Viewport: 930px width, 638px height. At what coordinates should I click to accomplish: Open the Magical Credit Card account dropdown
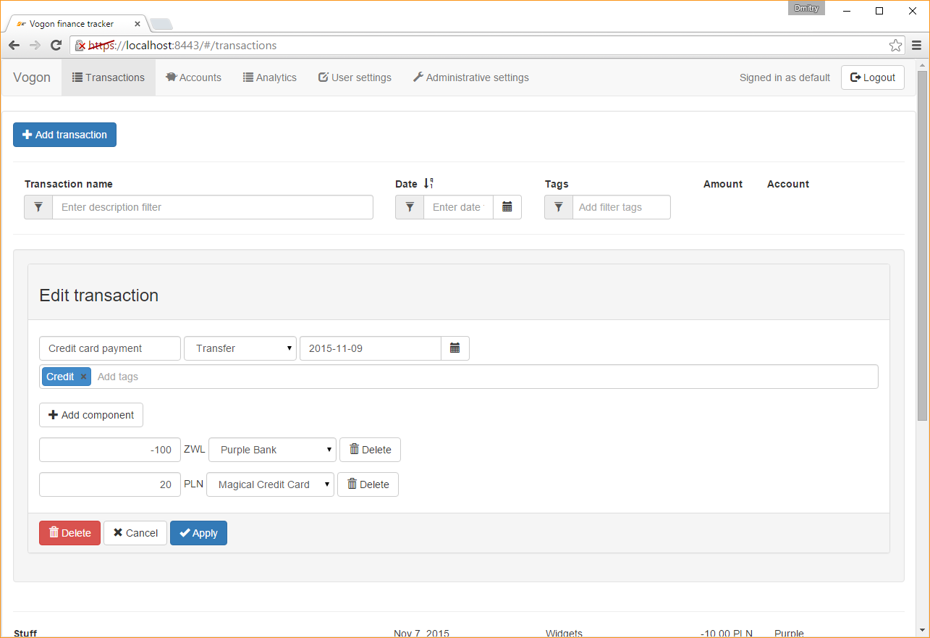click(270, 484)
